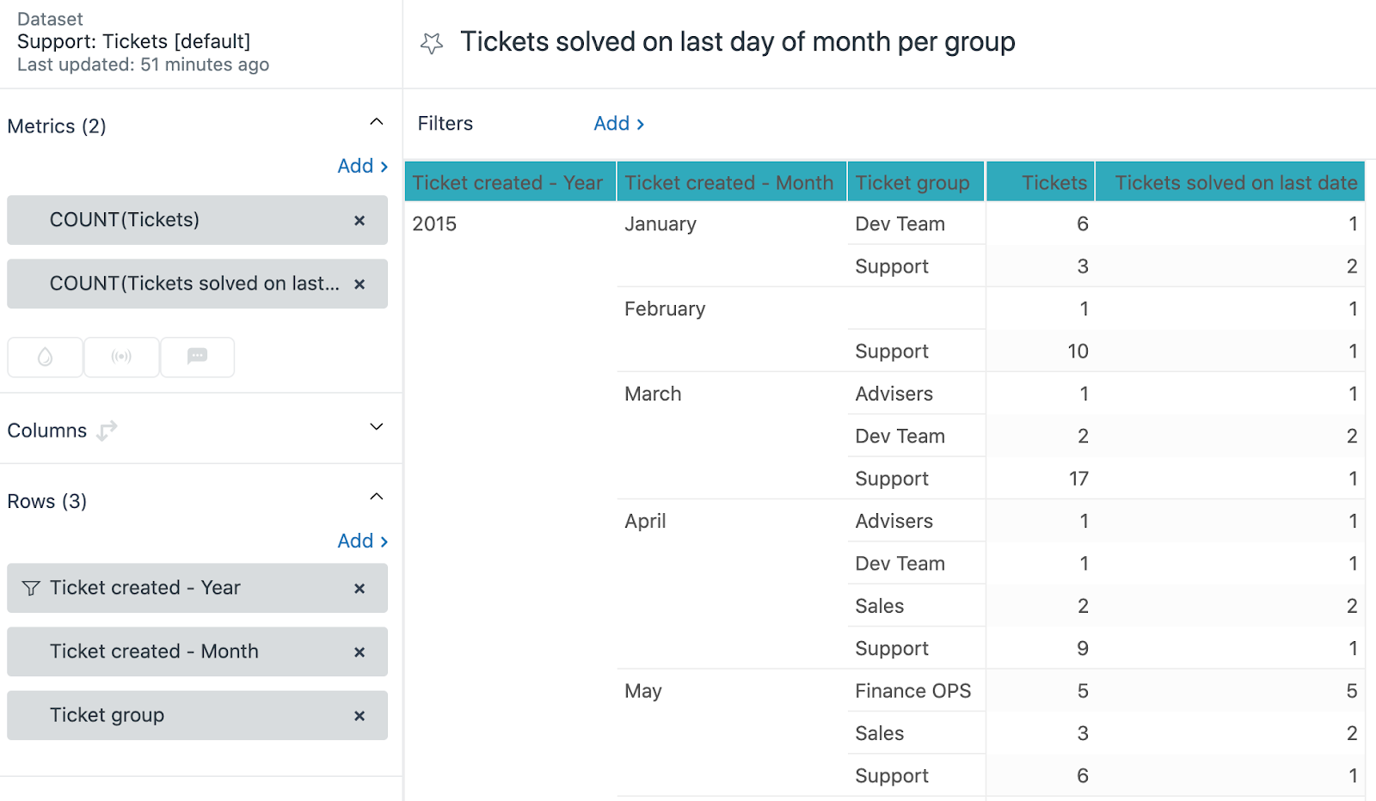Viewport: 1376px width, 801px height.
Task: Remove the COUNT(Tickets solved on last...) metric
Action: (359, 284)
